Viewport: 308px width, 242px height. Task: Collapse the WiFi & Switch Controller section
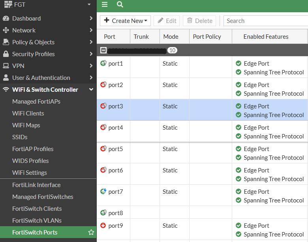click(91, 90)
